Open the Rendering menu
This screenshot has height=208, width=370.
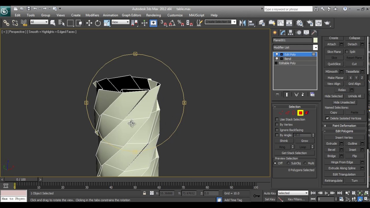pos(153,15)
